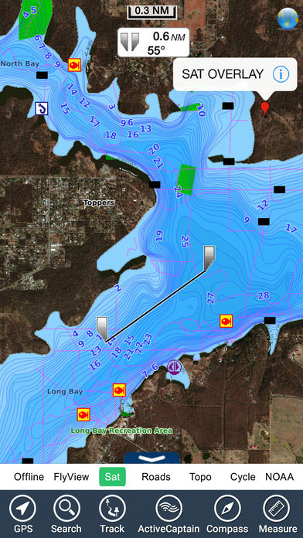Select the FlyView option
The width and height of the screenshot is (303, 538).
click(71, 477)
